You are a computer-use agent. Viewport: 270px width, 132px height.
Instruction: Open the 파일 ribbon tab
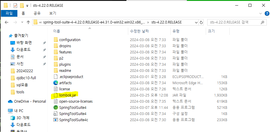pyautogui.click(x=9, y=13)
